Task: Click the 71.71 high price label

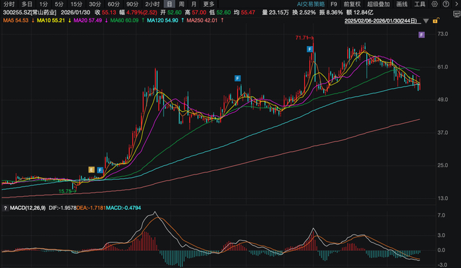Action: [302, 38]
